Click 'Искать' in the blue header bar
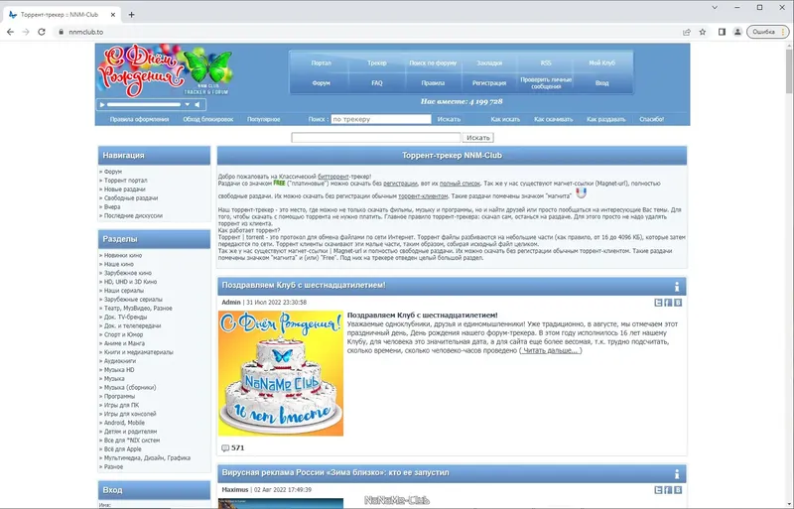This screenshot has width=794, height=509. pyautogui.click(x=449, y=119)
